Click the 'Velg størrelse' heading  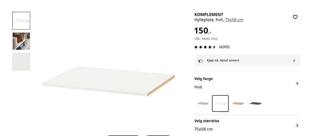pyautogui.click(x=207, y=121)
